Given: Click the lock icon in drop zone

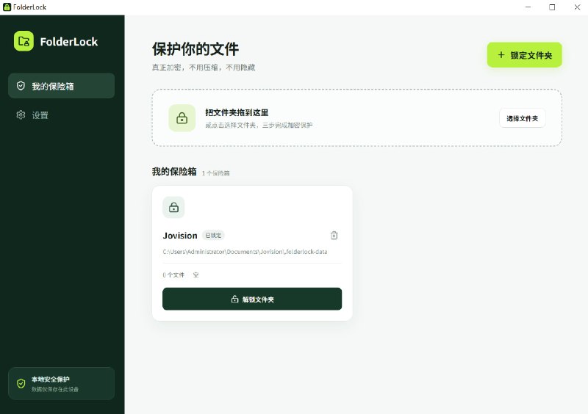Looking at the screenshot, I should [182, 118].
